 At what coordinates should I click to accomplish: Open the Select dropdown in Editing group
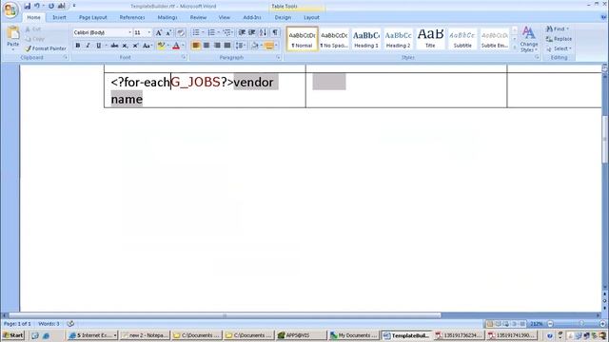click(559, 48)
